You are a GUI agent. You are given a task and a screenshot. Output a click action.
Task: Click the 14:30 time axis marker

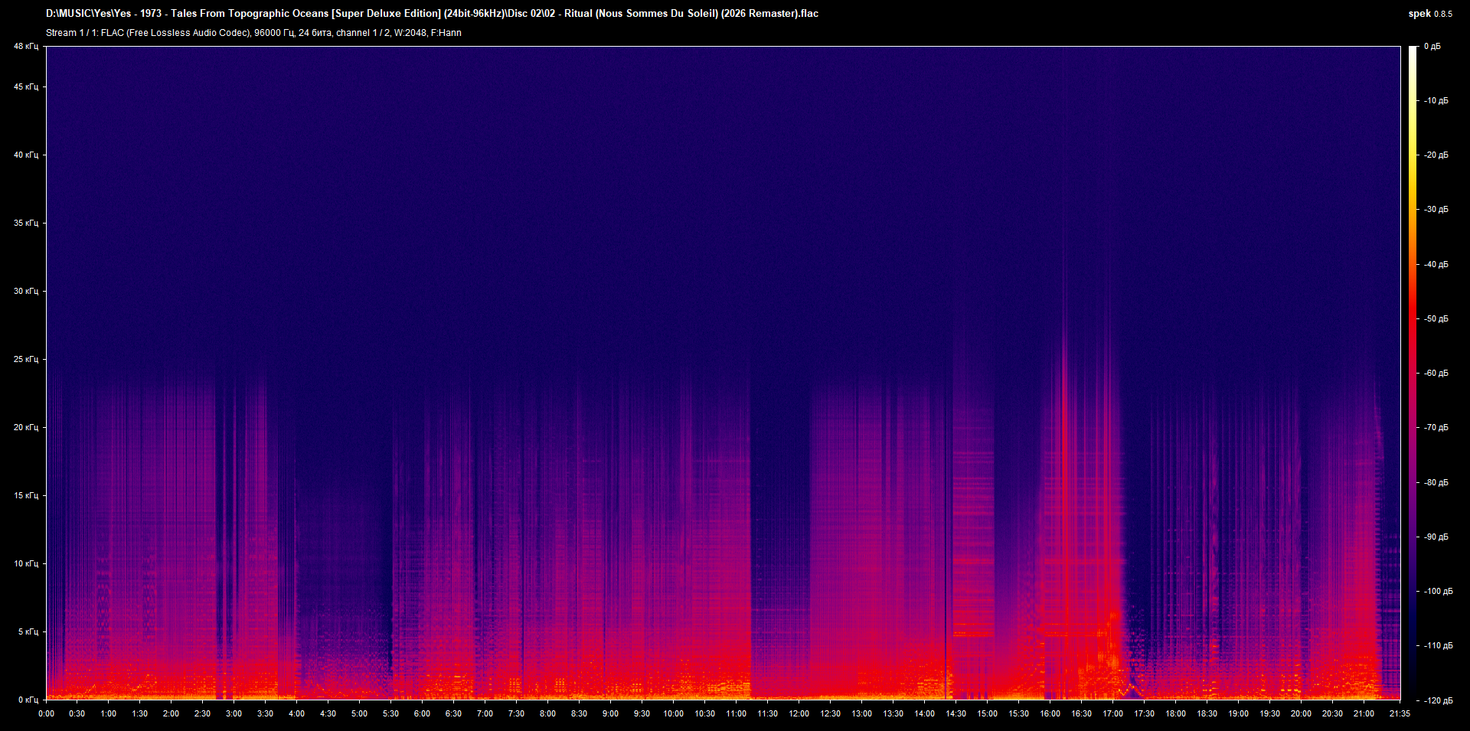click(x=955, y=713)
